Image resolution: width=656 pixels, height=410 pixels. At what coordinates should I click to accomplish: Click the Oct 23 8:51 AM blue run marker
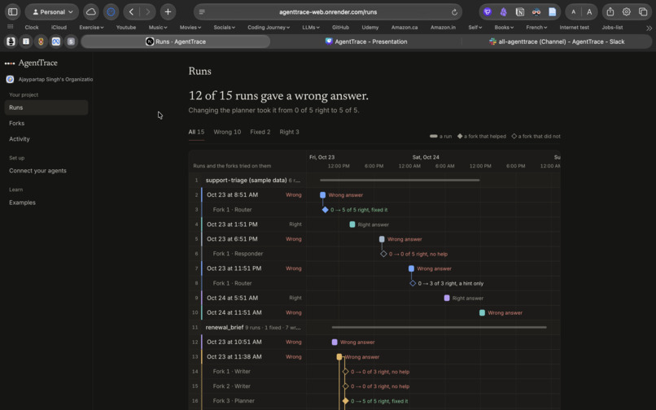click(x=322, y=195)
